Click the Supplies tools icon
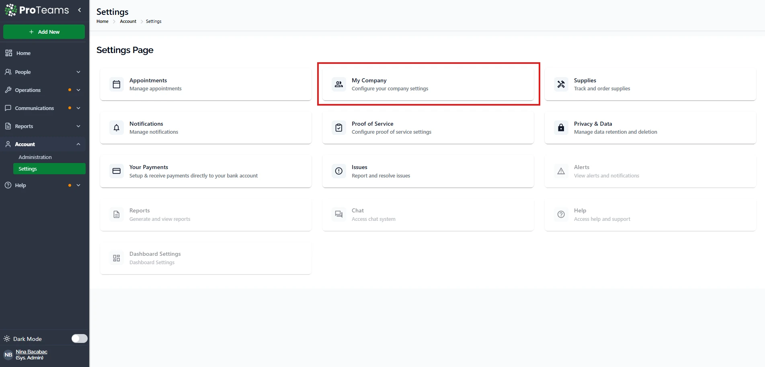 [561, 84]
